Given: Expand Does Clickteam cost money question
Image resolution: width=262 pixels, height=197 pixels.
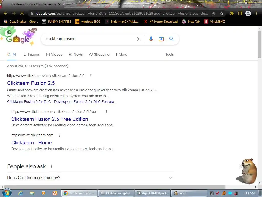Looking at the screenshot, I should coord(91,178).
